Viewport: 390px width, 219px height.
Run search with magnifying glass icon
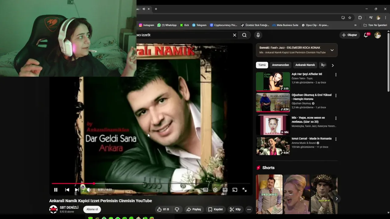[x=244, y=35]
